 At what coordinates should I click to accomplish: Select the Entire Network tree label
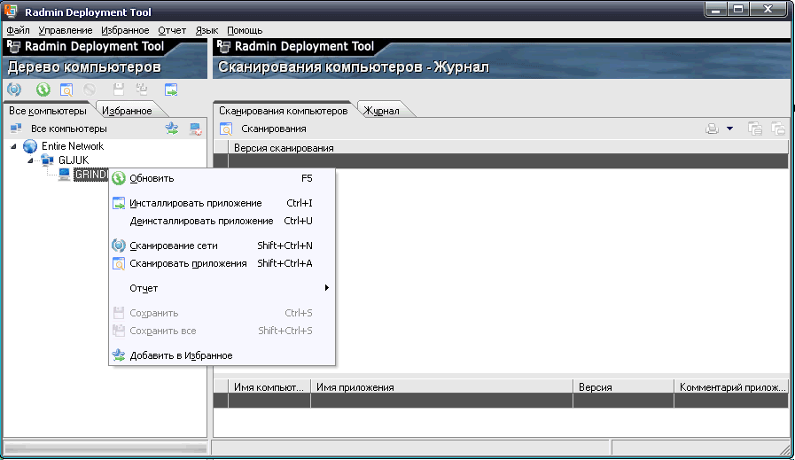click(73, 146)
